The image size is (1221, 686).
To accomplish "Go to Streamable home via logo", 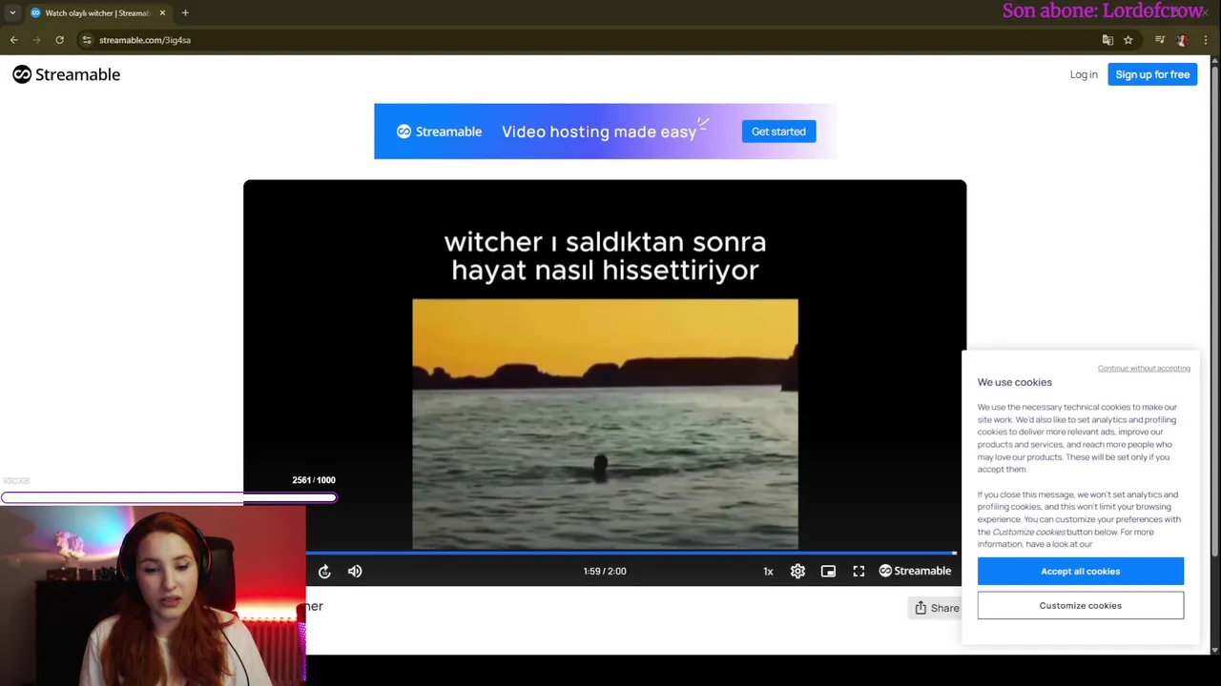I will [66, 74].
